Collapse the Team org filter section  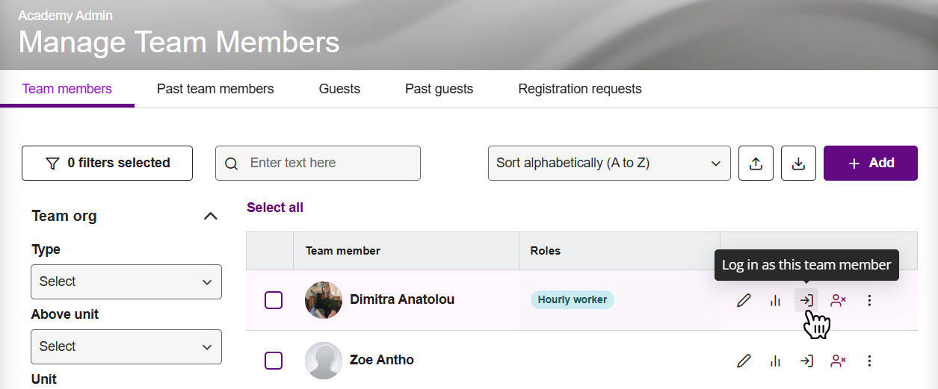click(x=211, y=217)
